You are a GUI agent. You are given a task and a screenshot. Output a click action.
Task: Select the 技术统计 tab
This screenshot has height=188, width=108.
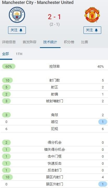(50, 42)
